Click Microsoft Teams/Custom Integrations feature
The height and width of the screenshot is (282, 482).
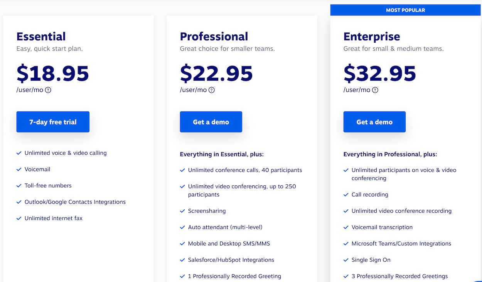pyautogui.click(x=401, y=244)
